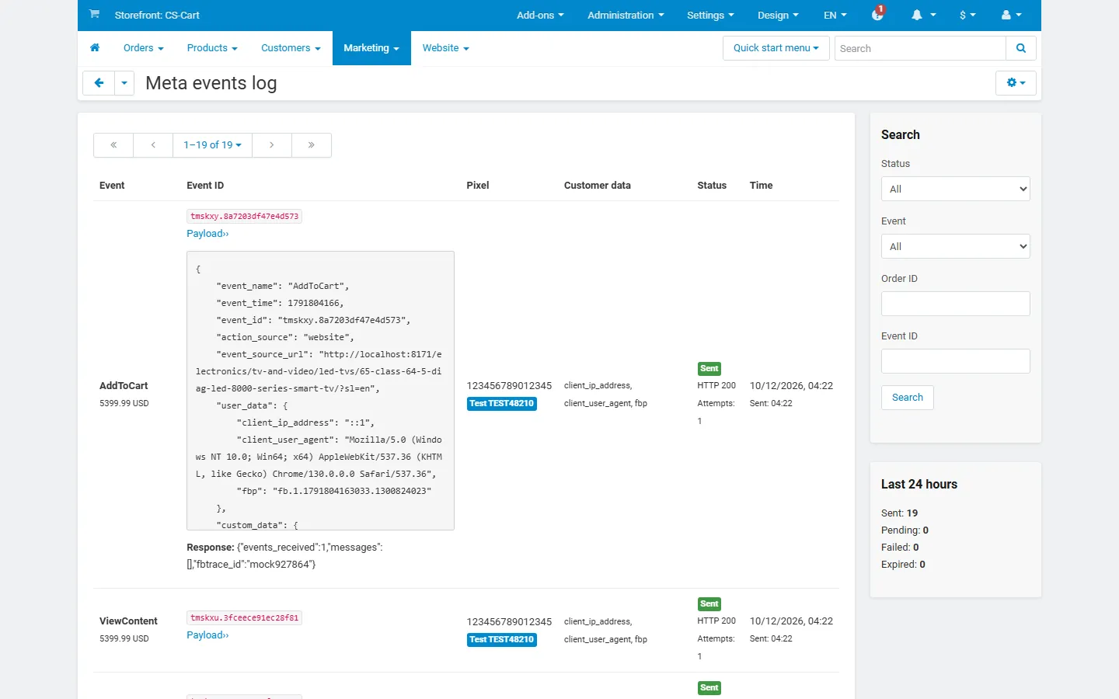The height and width of the screenshot is (699, 1119).
Task: Open the Design menu
Action: pyautogui.click(x=778, y=15)
